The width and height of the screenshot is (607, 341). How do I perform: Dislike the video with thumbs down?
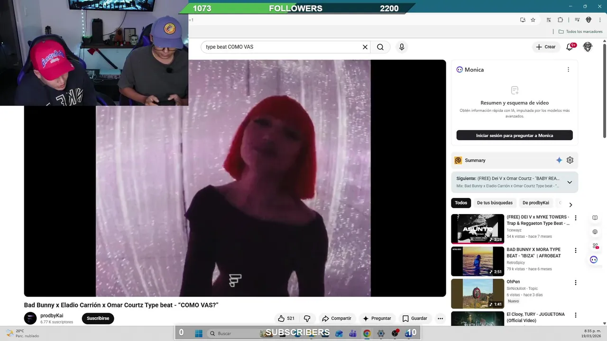tap(307, 318)
